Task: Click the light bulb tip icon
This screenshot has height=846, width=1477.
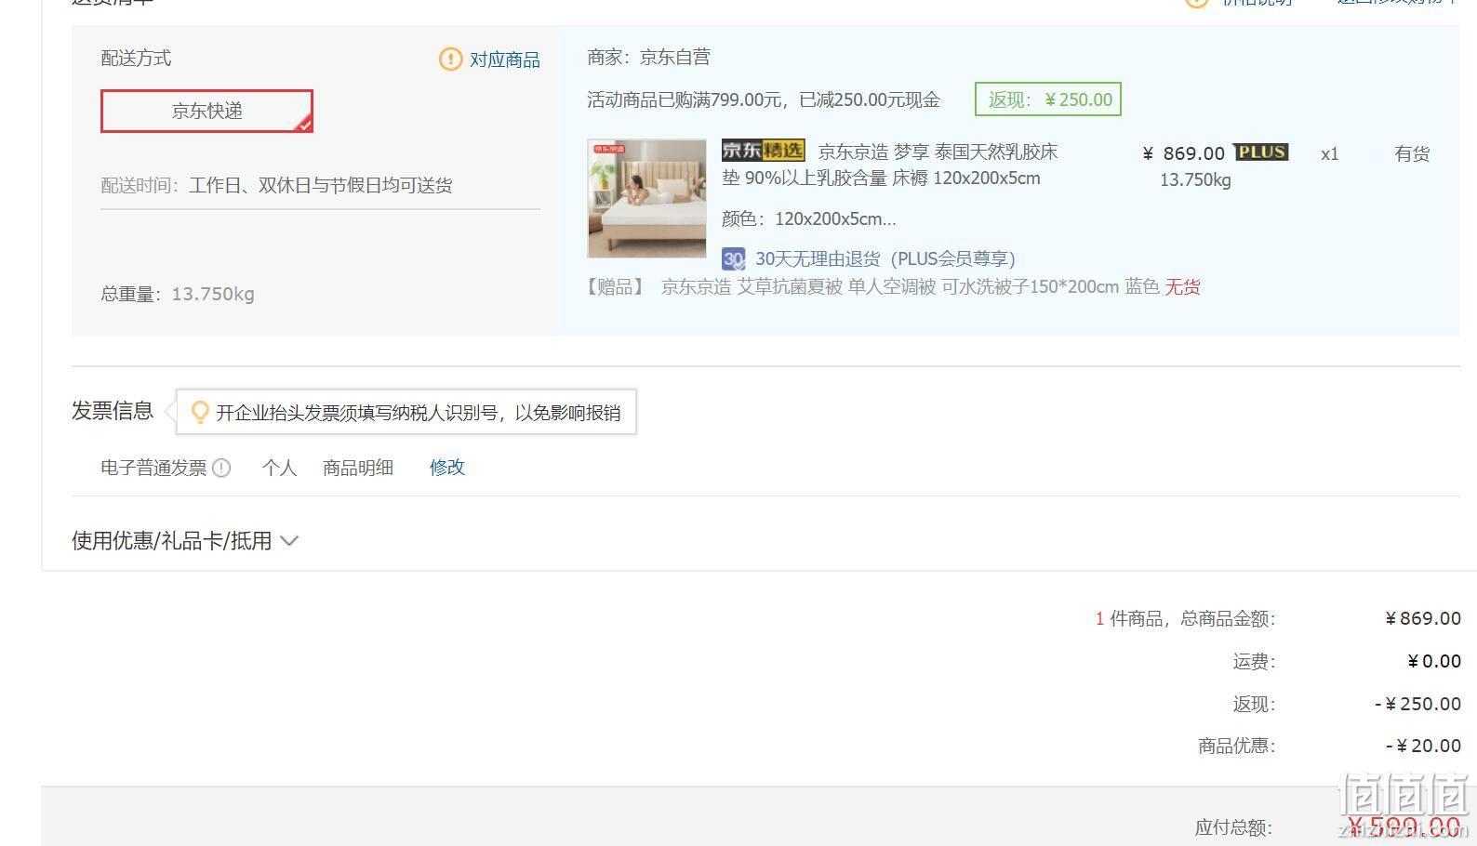Action: coord(199,412)
